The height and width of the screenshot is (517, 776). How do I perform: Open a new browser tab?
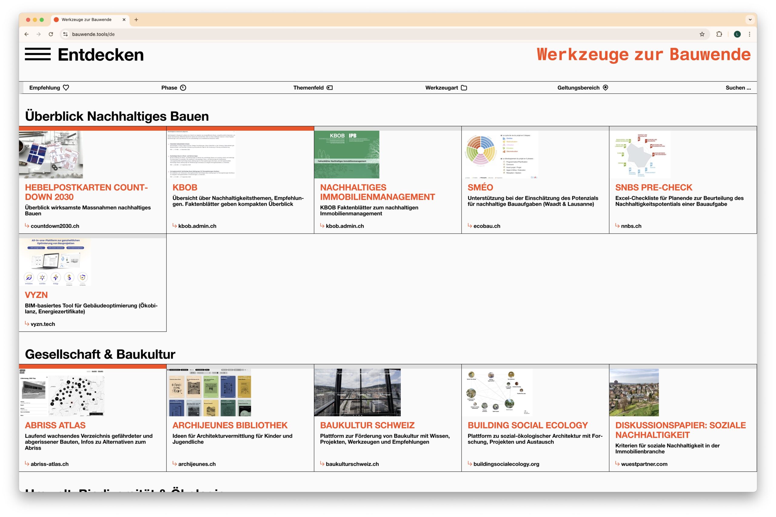(x=136, y=20)
